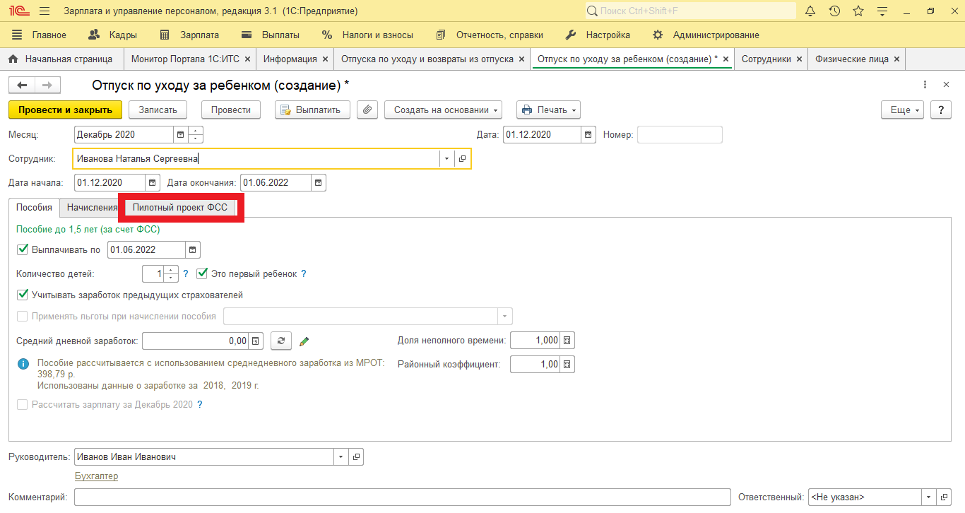
Task: Click the refresh average earnings icon
Action: tap(280, 341)
